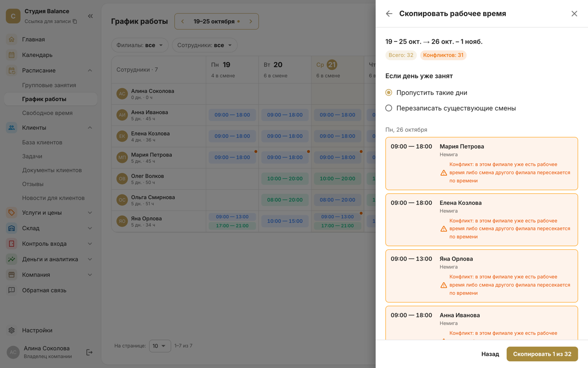Expand the Склад section chevron
The image size is (588, 368).
(90, 228)
